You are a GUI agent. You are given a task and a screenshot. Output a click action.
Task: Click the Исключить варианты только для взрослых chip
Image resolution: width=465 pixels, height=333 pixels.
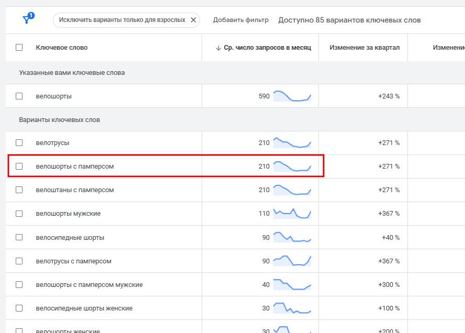[121, 20]
